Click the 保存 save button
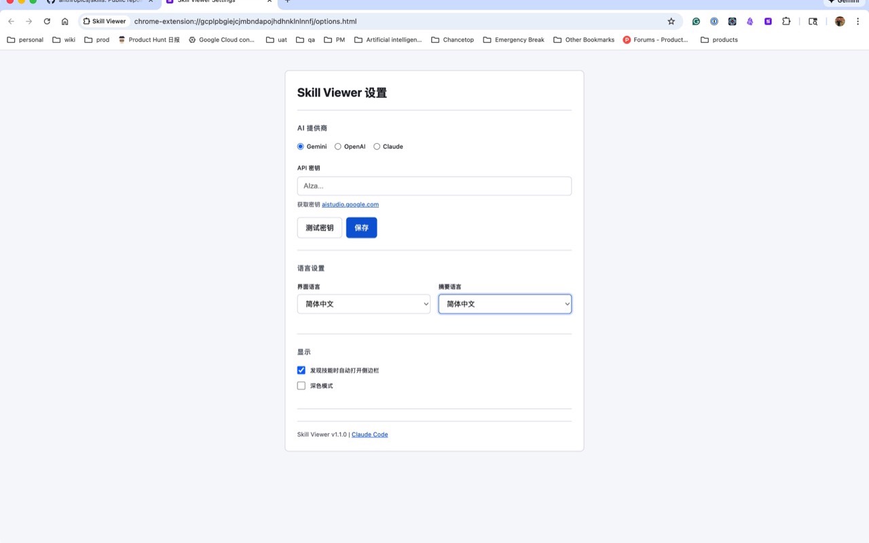This screenshot has width=869, height=543. click(x=361, y=227)
